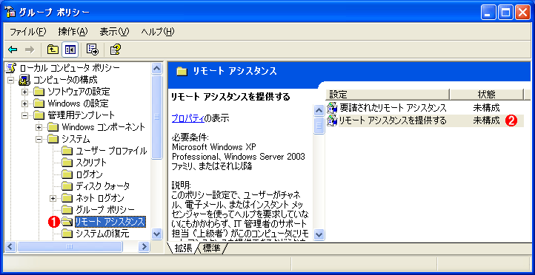Collapse the システム node

click(x=39, y=139)
